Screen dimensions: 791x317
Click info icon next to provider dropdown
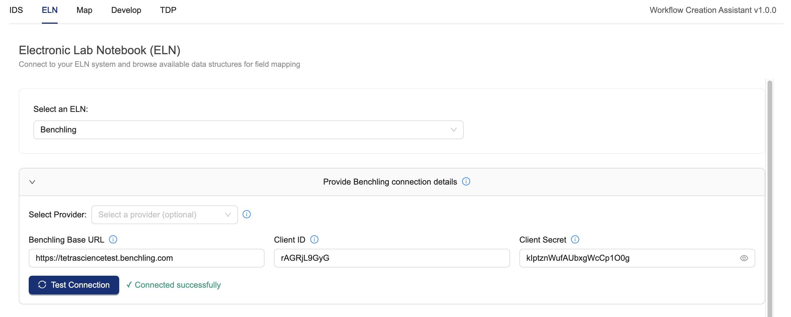247,214
